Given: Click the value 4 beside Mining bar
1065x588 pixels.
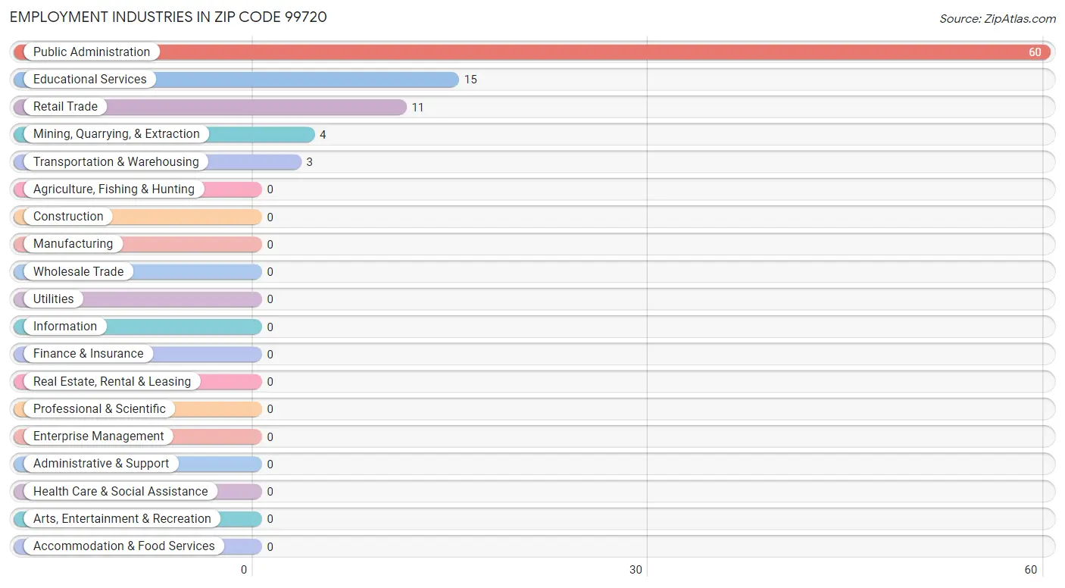Looking at the screenshot, I should tap(323, 135).
